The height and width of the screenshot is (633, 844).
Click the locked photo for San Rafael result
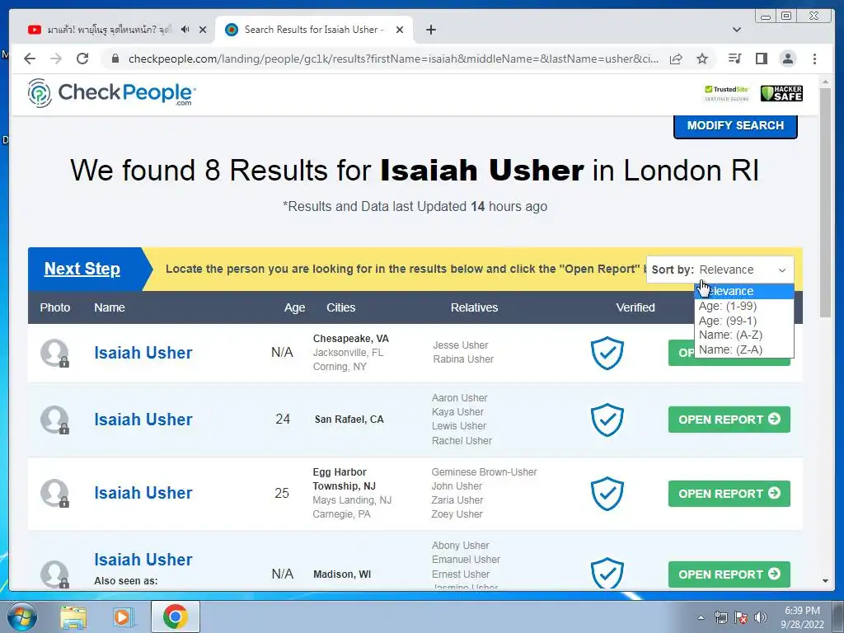[x=55, y=420]
